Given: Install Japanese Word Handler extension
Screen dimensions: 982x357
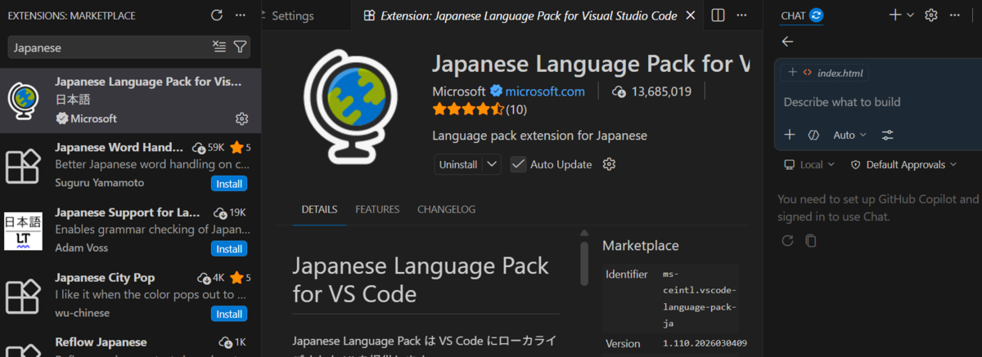Looking at the screenshot, I should coord(229,183).
